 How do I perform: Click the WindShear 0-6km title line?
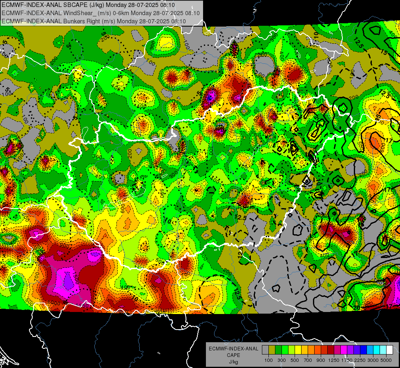pos(101,13)
